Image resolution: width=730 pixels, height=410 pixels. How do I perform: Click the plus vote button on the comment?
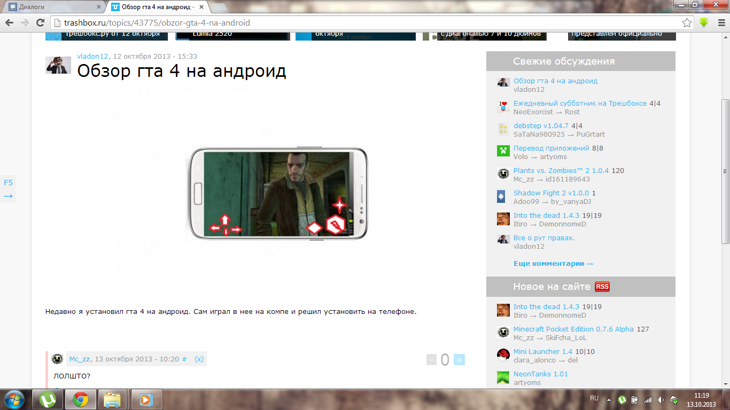(x=459, y=360)
